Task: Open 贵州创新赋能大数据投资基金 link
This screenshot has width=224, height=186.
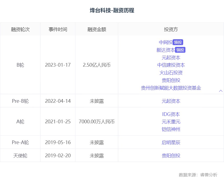Action: (171, 88)
